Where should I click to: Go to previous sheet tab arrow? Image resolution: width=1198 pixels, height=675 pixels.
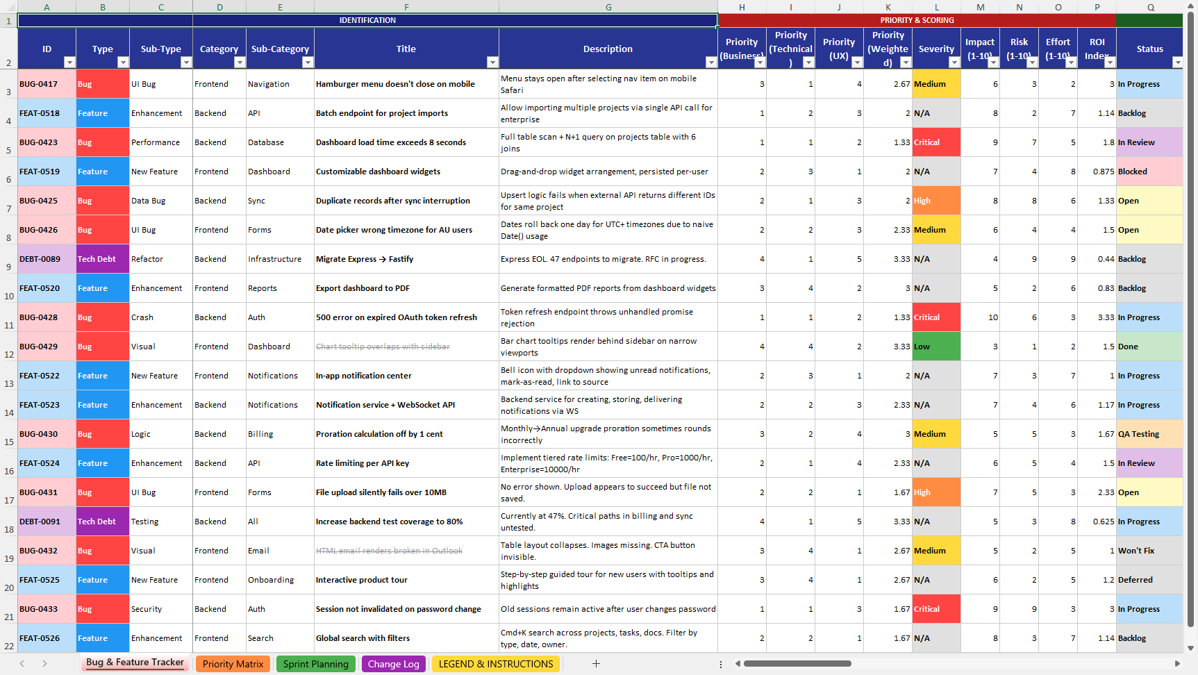tap(22, 664)
